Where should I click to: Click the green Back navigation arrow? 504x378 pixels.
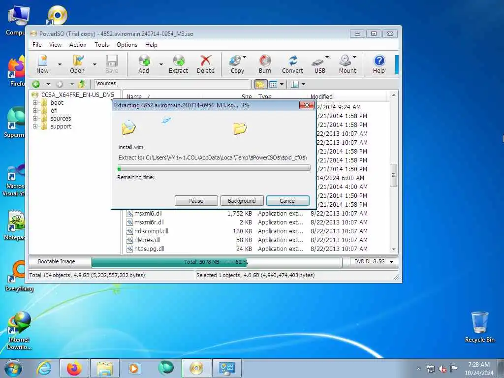click(x=36, y=84)
